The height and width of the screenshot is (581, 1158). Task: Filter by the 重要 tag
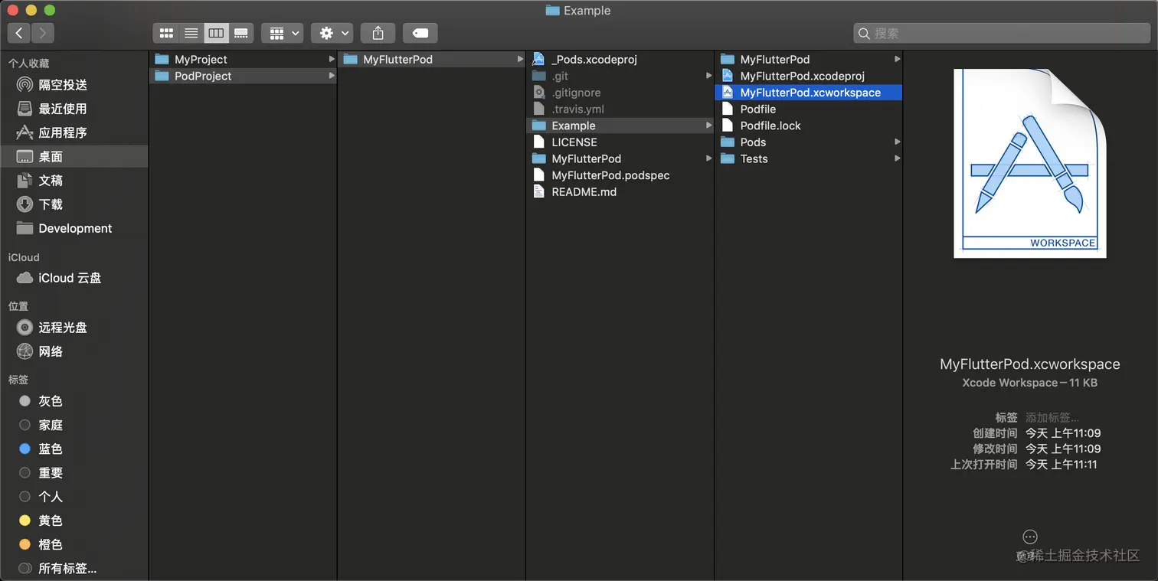pyautogui.click(x=74, y=473)
